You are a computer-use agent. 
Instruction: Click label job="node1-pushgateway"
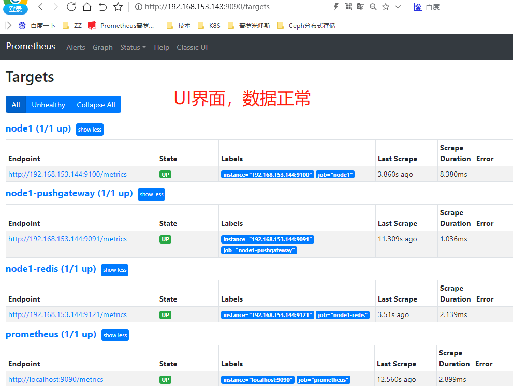(x=259, y=250)
